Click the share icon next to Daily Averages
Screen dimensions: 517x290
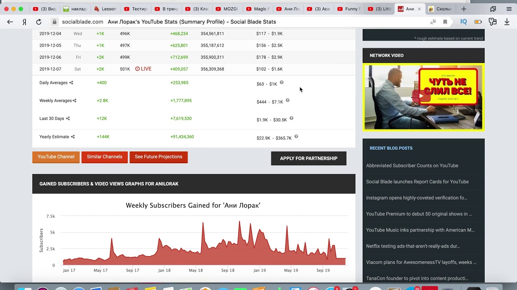pos(71,83)
